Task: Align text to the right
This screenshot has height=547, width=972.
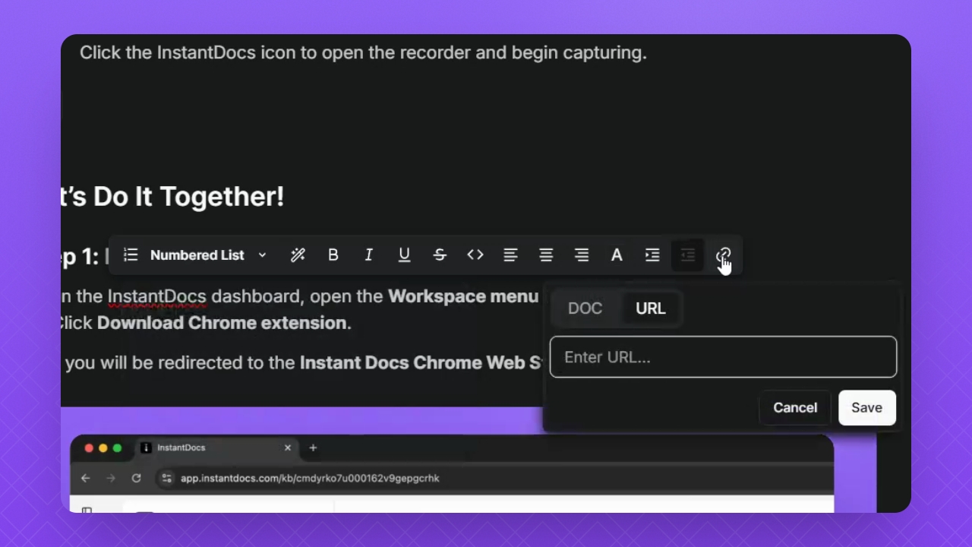Action: point(582,255)
